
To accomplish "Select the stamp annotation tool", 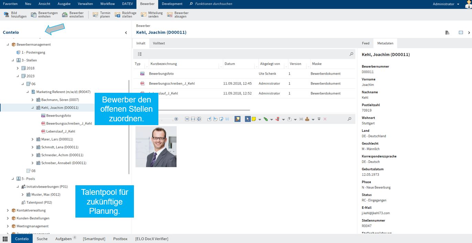I will coord(307,119).
